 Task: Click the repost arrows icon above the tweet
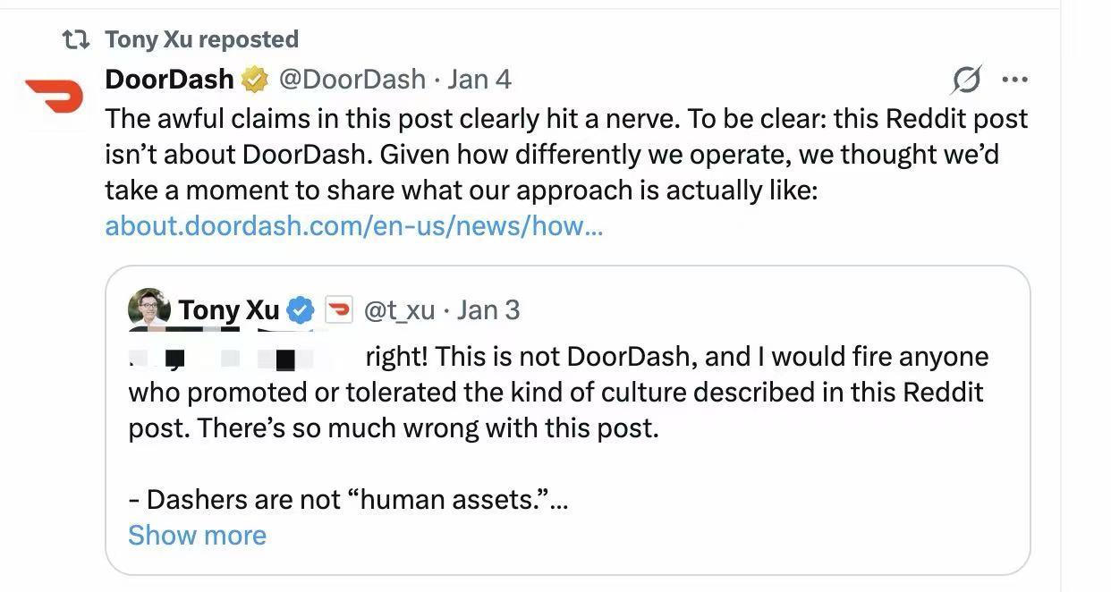74,39
